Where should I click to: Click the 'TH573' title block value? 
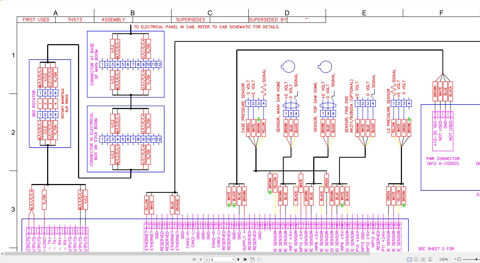click(75, 20)
